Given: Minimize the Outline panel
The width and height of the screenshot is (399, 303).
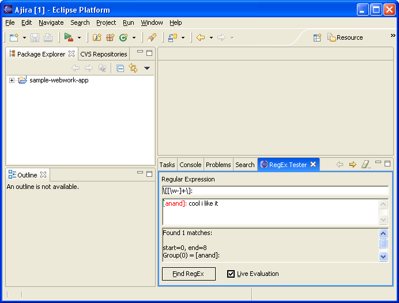Looking at the screenshot, I should (140, 172).
